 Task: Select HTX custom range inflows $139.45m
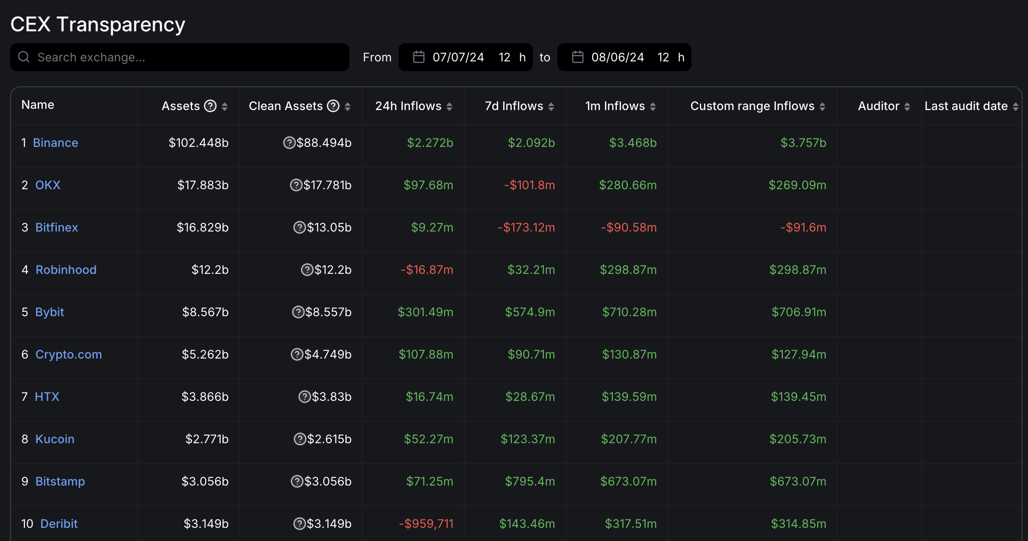tap(799, 397)
